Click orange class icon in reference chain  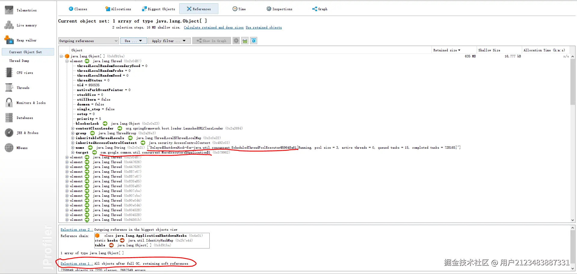tap(97, 236)
